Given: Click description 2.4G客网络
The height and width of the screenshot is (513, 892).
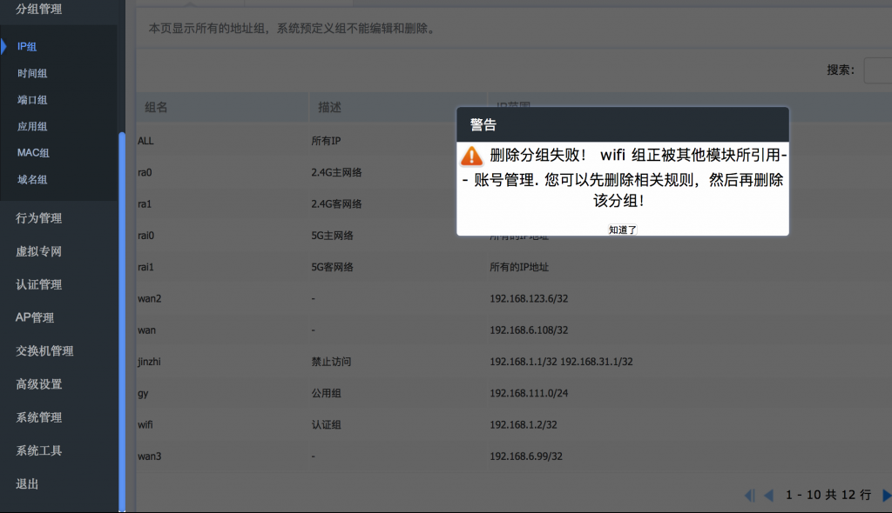Looking at the screenshot, I should pyautogui.click(x=336, y=204).
